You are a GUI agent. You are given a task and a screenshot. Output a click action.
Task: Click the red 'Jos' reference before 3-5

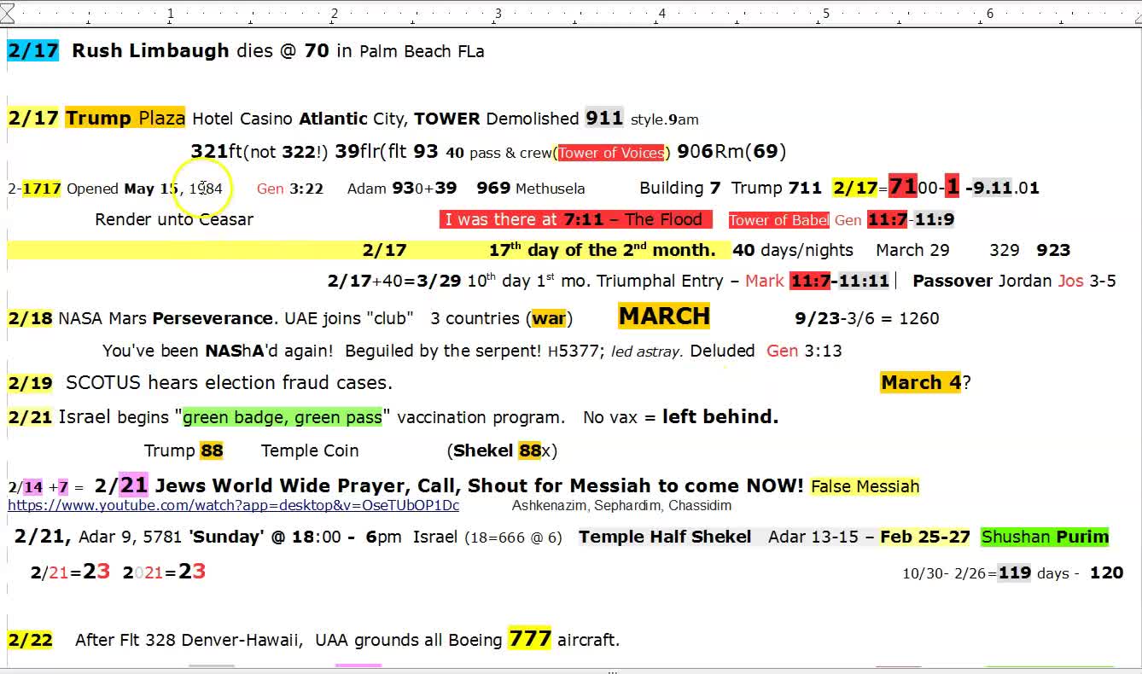pyautogui.click(x=1071, y=281)
